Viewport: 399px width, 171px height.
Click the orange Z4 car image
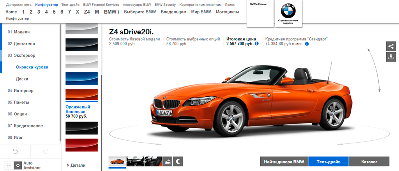click(252, 100)
